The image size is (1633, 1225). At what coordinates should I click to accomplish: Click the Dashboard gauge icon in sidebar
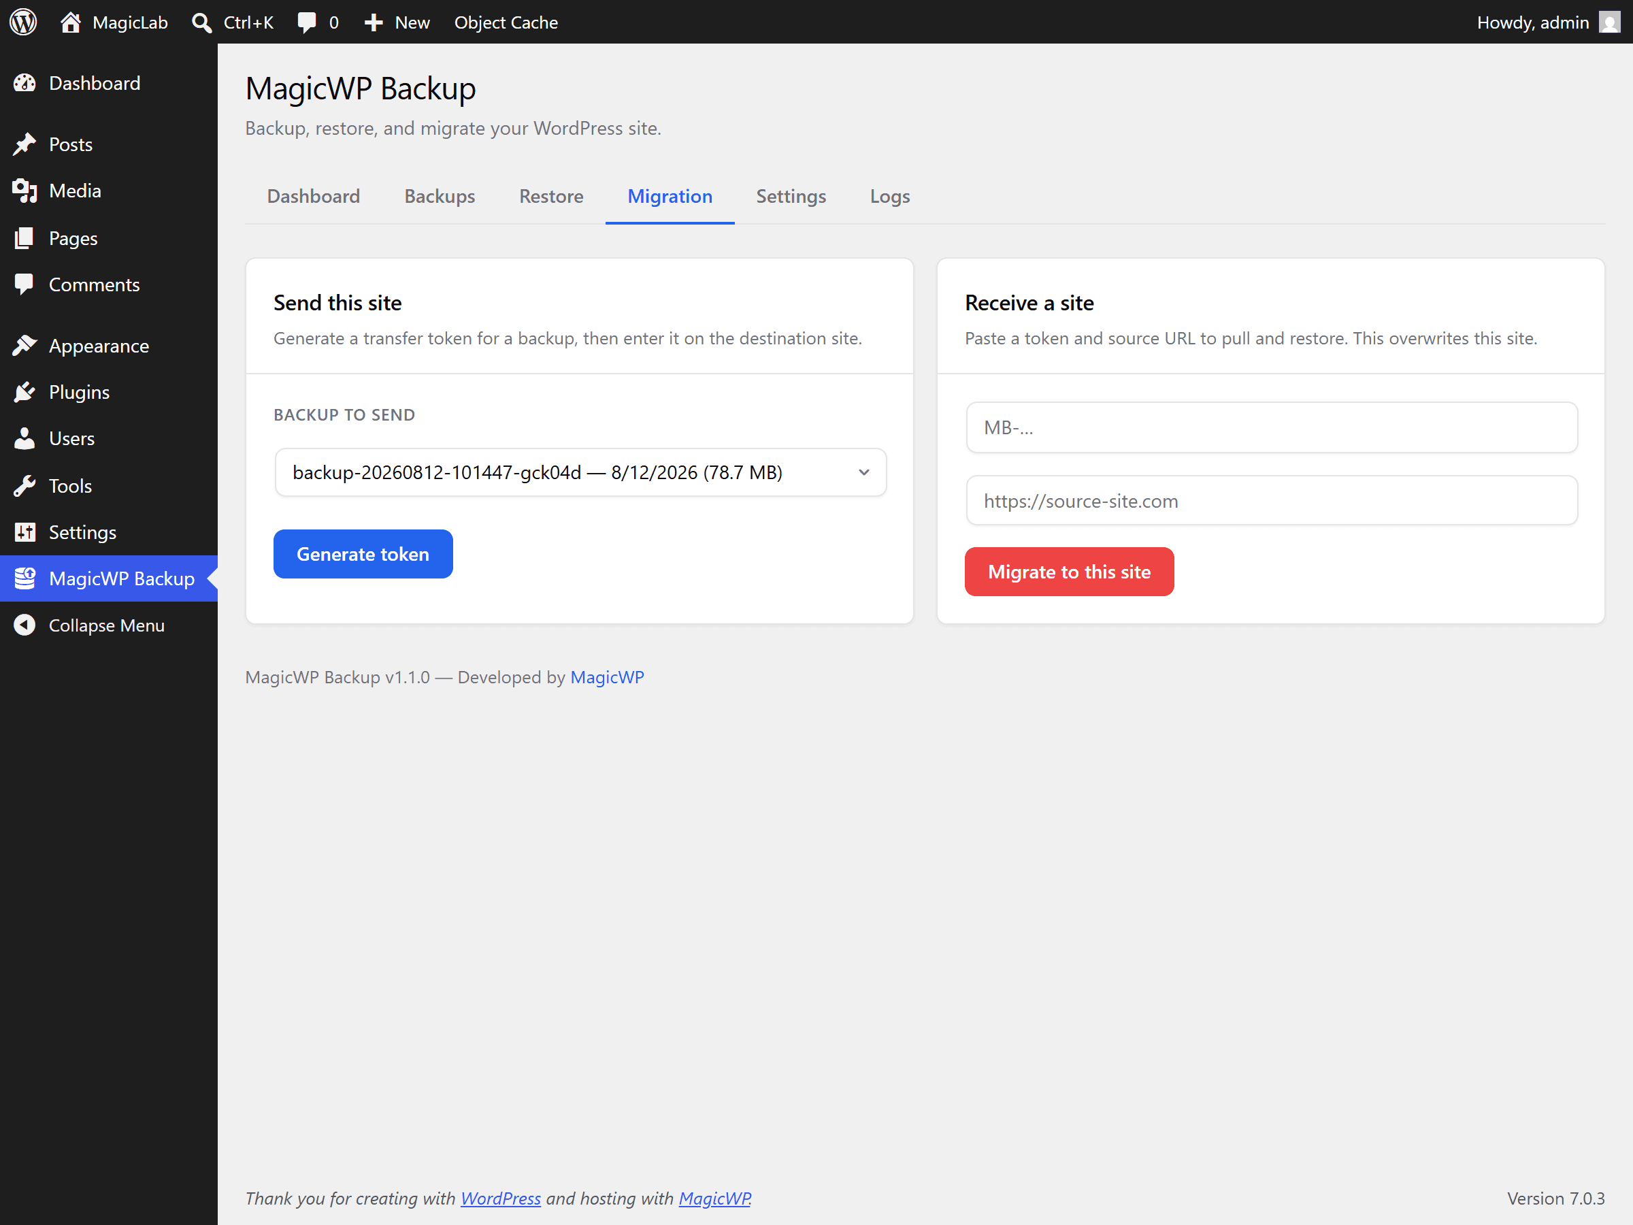(x=24, y=83)
